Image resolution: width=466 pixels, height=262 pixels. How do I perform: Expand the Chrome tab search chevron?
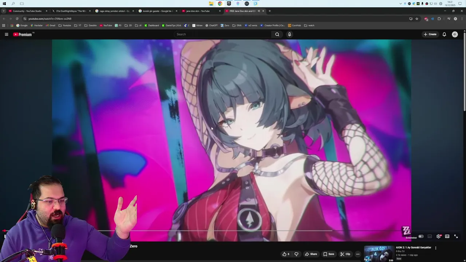(x=4, y=11)
